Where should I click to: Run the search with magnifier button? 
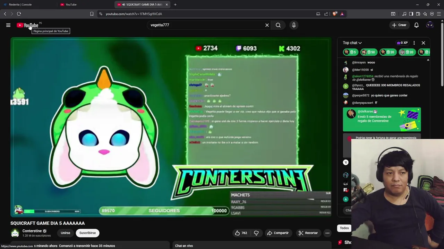pyautogui.click(x=278, y=25)
